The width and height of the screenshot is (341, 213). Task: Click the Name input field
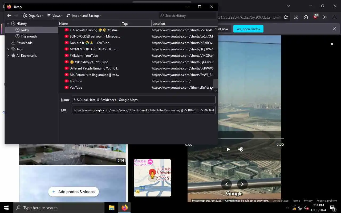[x=144, y=100]
